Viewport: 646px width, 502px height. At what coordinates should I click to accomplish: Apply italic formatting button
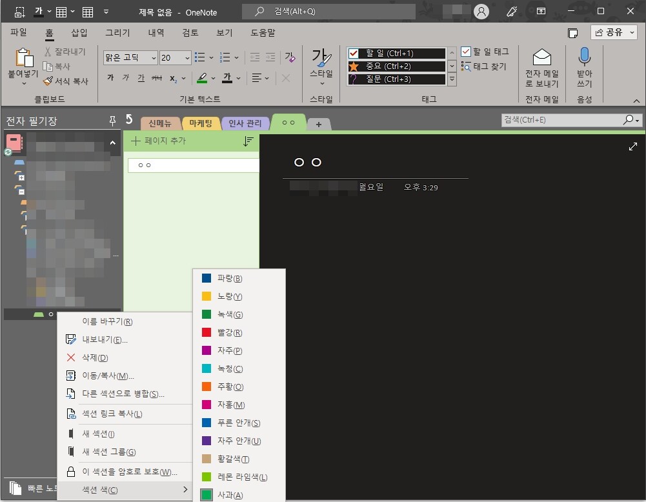126,77
